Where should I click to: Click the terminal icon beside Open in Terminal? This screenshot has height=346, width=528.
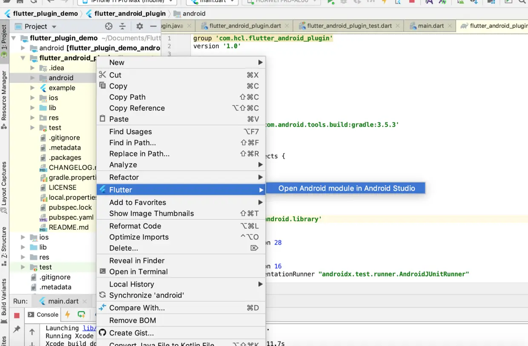click(102, 271)
